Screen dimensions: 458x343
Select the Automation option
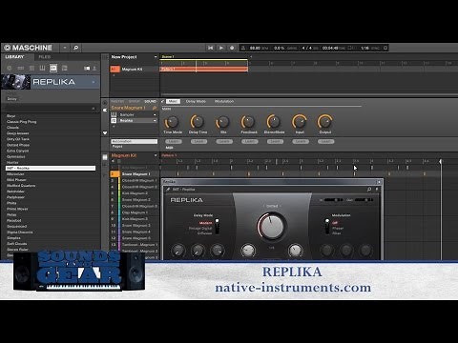pyautogui.click(x=135, y=141)
